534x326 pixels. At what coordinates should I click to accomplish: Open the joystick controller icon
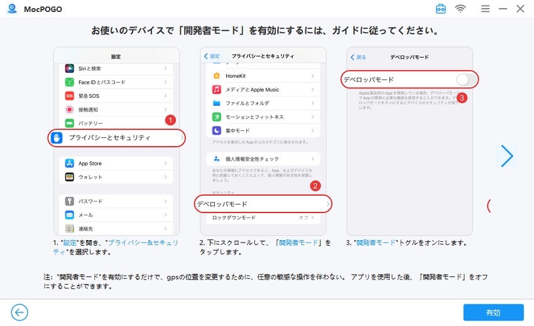point(440,9)
